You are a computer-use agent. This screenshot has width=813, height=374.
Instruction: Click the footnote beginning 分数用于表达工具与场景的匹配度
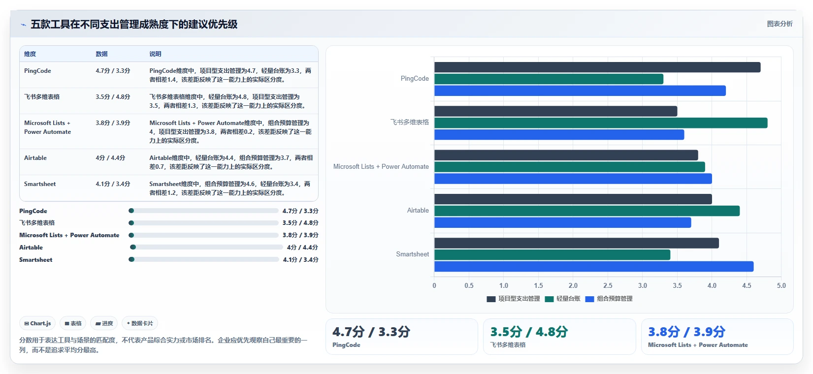click(164, 345)
